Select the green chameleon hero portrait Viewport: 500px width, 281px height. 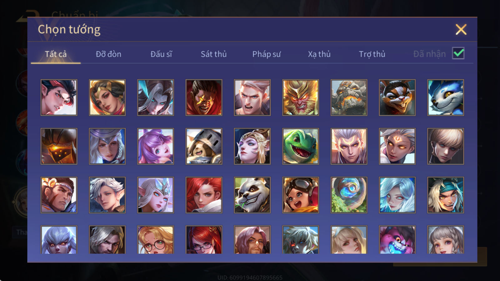[301, 146]
